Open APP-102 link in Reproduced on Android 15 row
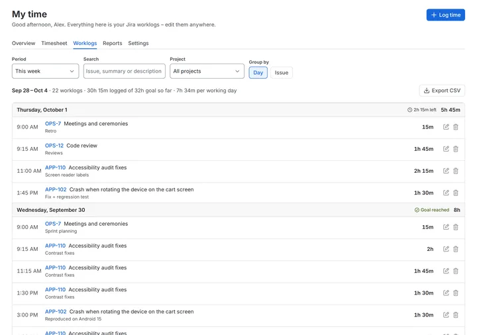Screen dimensions: 477x335 point(56,312)
